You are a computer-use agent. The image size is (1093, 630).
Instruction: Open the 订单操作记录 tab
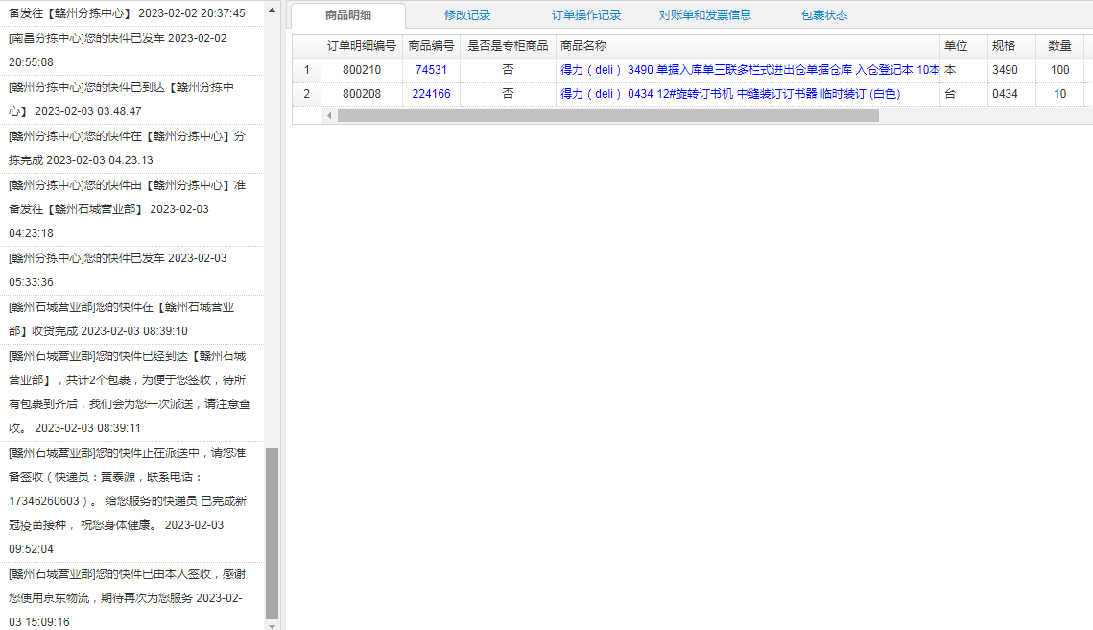click(x=586, y=15)
